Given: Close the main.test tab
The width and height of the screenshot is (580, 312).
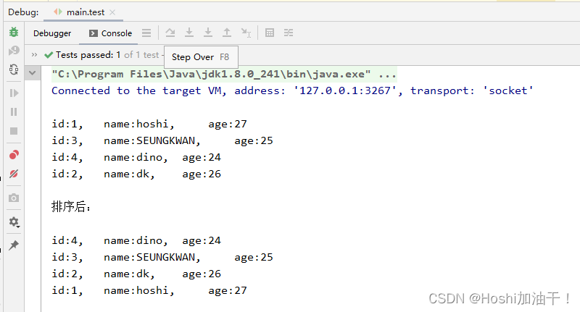Looking at the screenshot, I should point(112,12).
